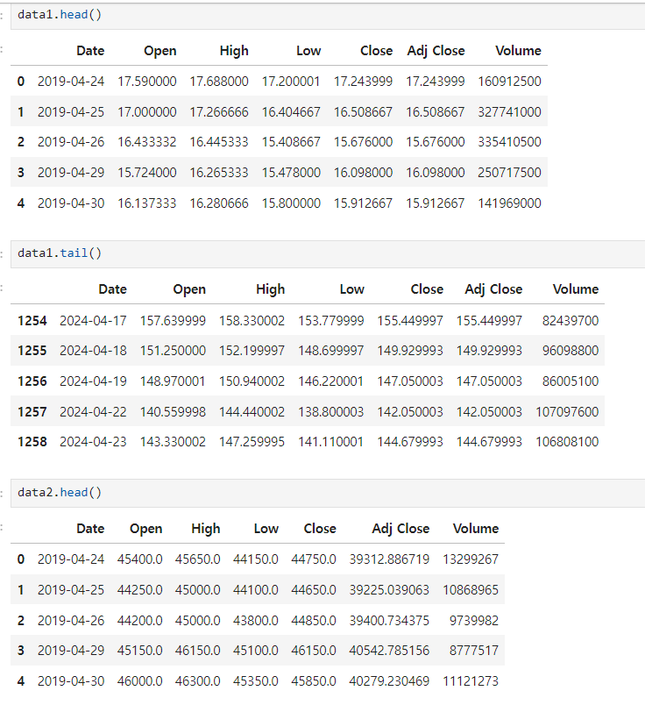Click Open value 157.639999

(x=173, y=321)
